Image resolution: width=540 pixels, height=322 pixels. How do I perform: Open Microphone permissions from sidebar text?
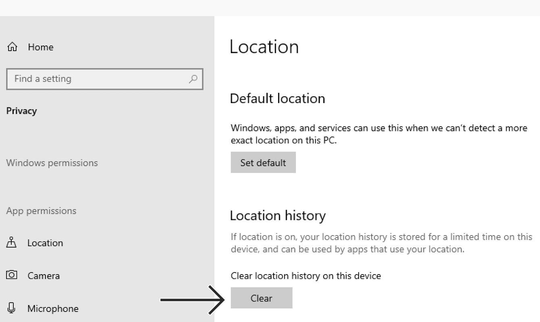pos(53,309)
